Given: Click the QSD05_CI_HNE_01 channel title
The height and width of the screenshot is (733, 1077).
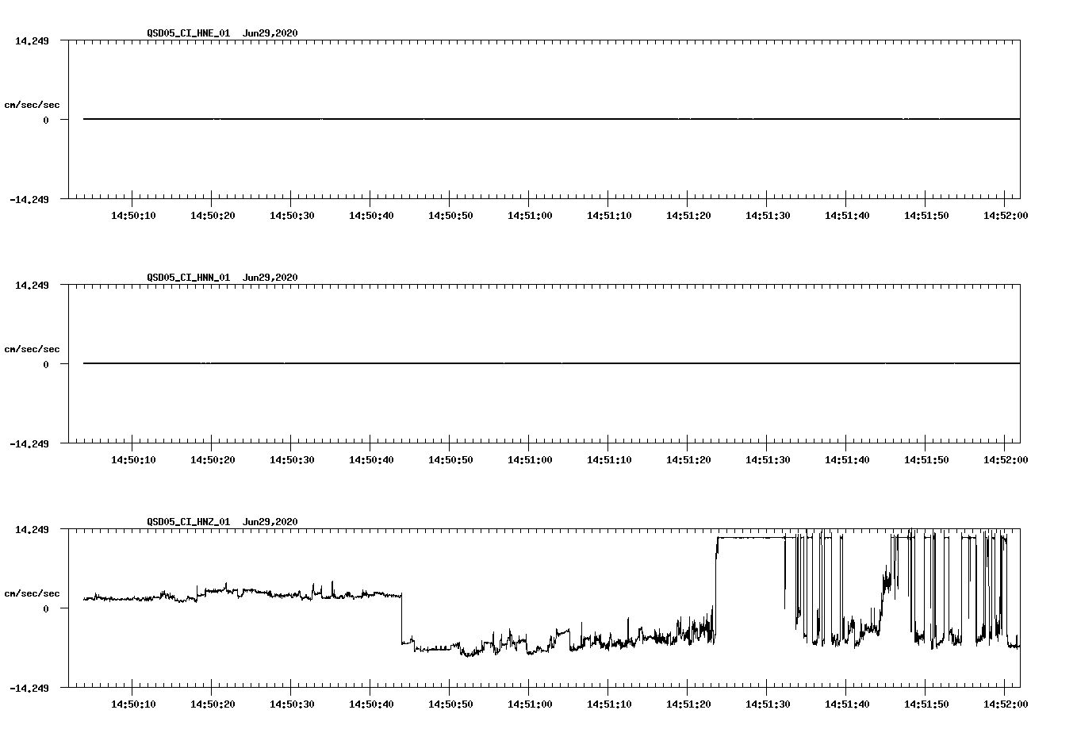Looking at the screenshot, I should [189, 33].
